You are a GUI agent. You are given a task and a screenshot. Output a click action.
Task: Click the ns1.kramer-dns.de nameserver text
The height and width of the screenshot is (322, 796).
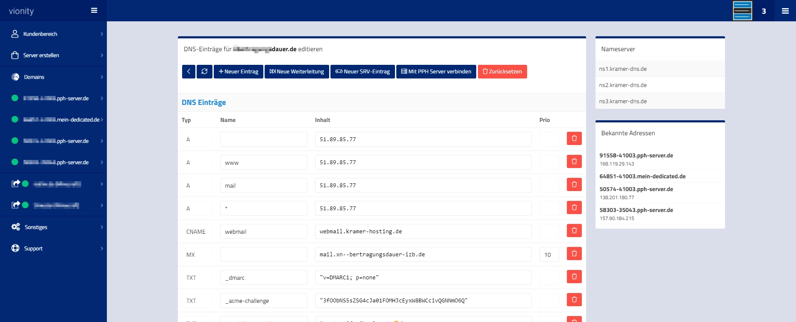point(623,69)
